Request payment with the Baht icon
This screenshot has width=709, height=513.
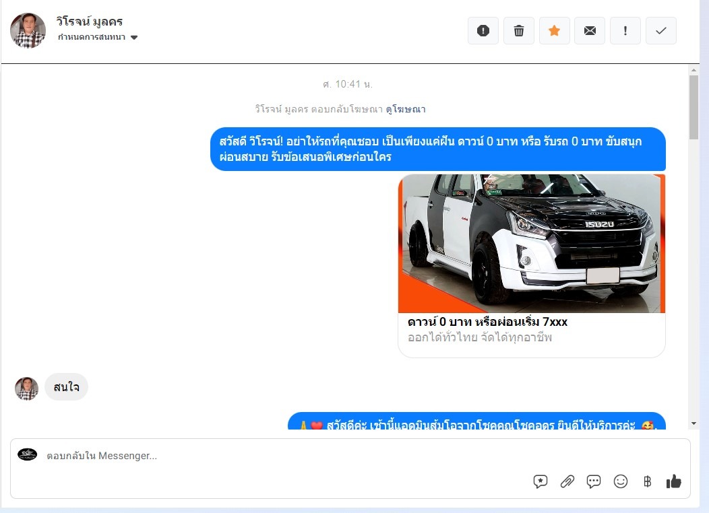[647, 482]
